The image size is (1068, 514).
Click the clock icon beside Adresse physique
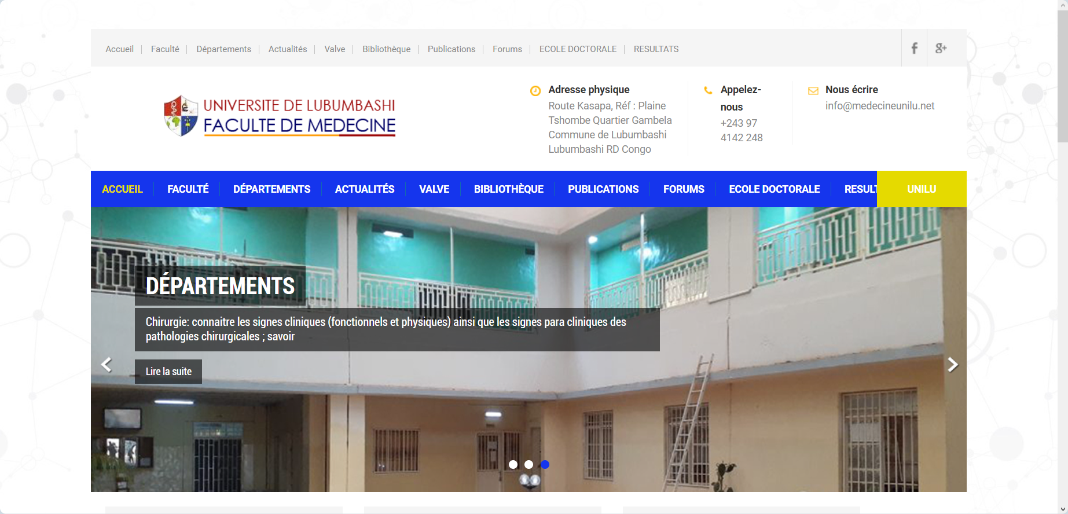click(x=535, y=90)
